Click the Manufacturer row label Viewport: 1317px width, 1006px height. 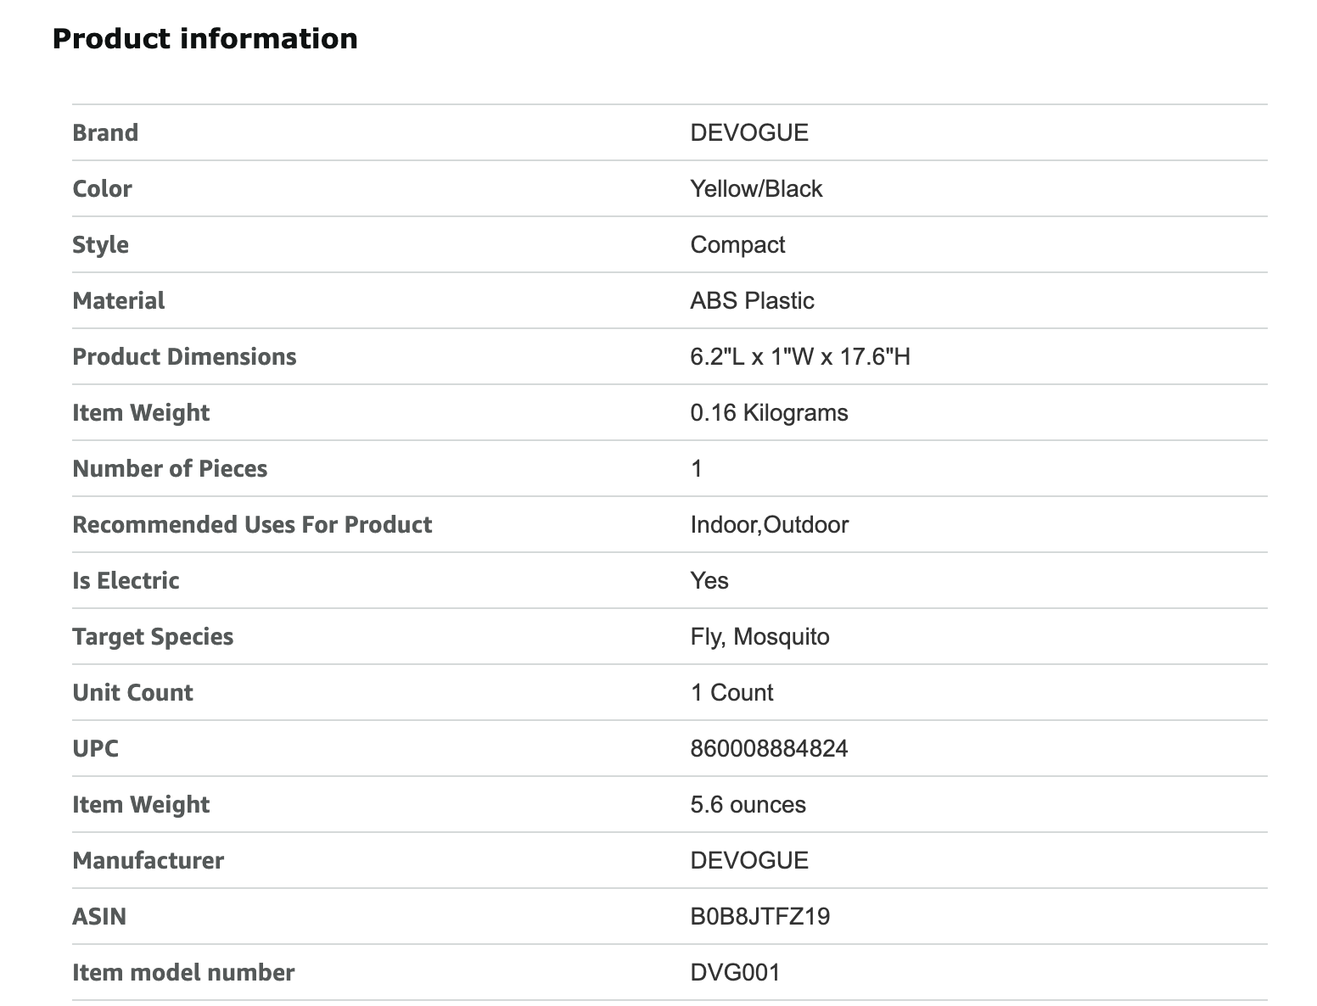coord(148,860)
